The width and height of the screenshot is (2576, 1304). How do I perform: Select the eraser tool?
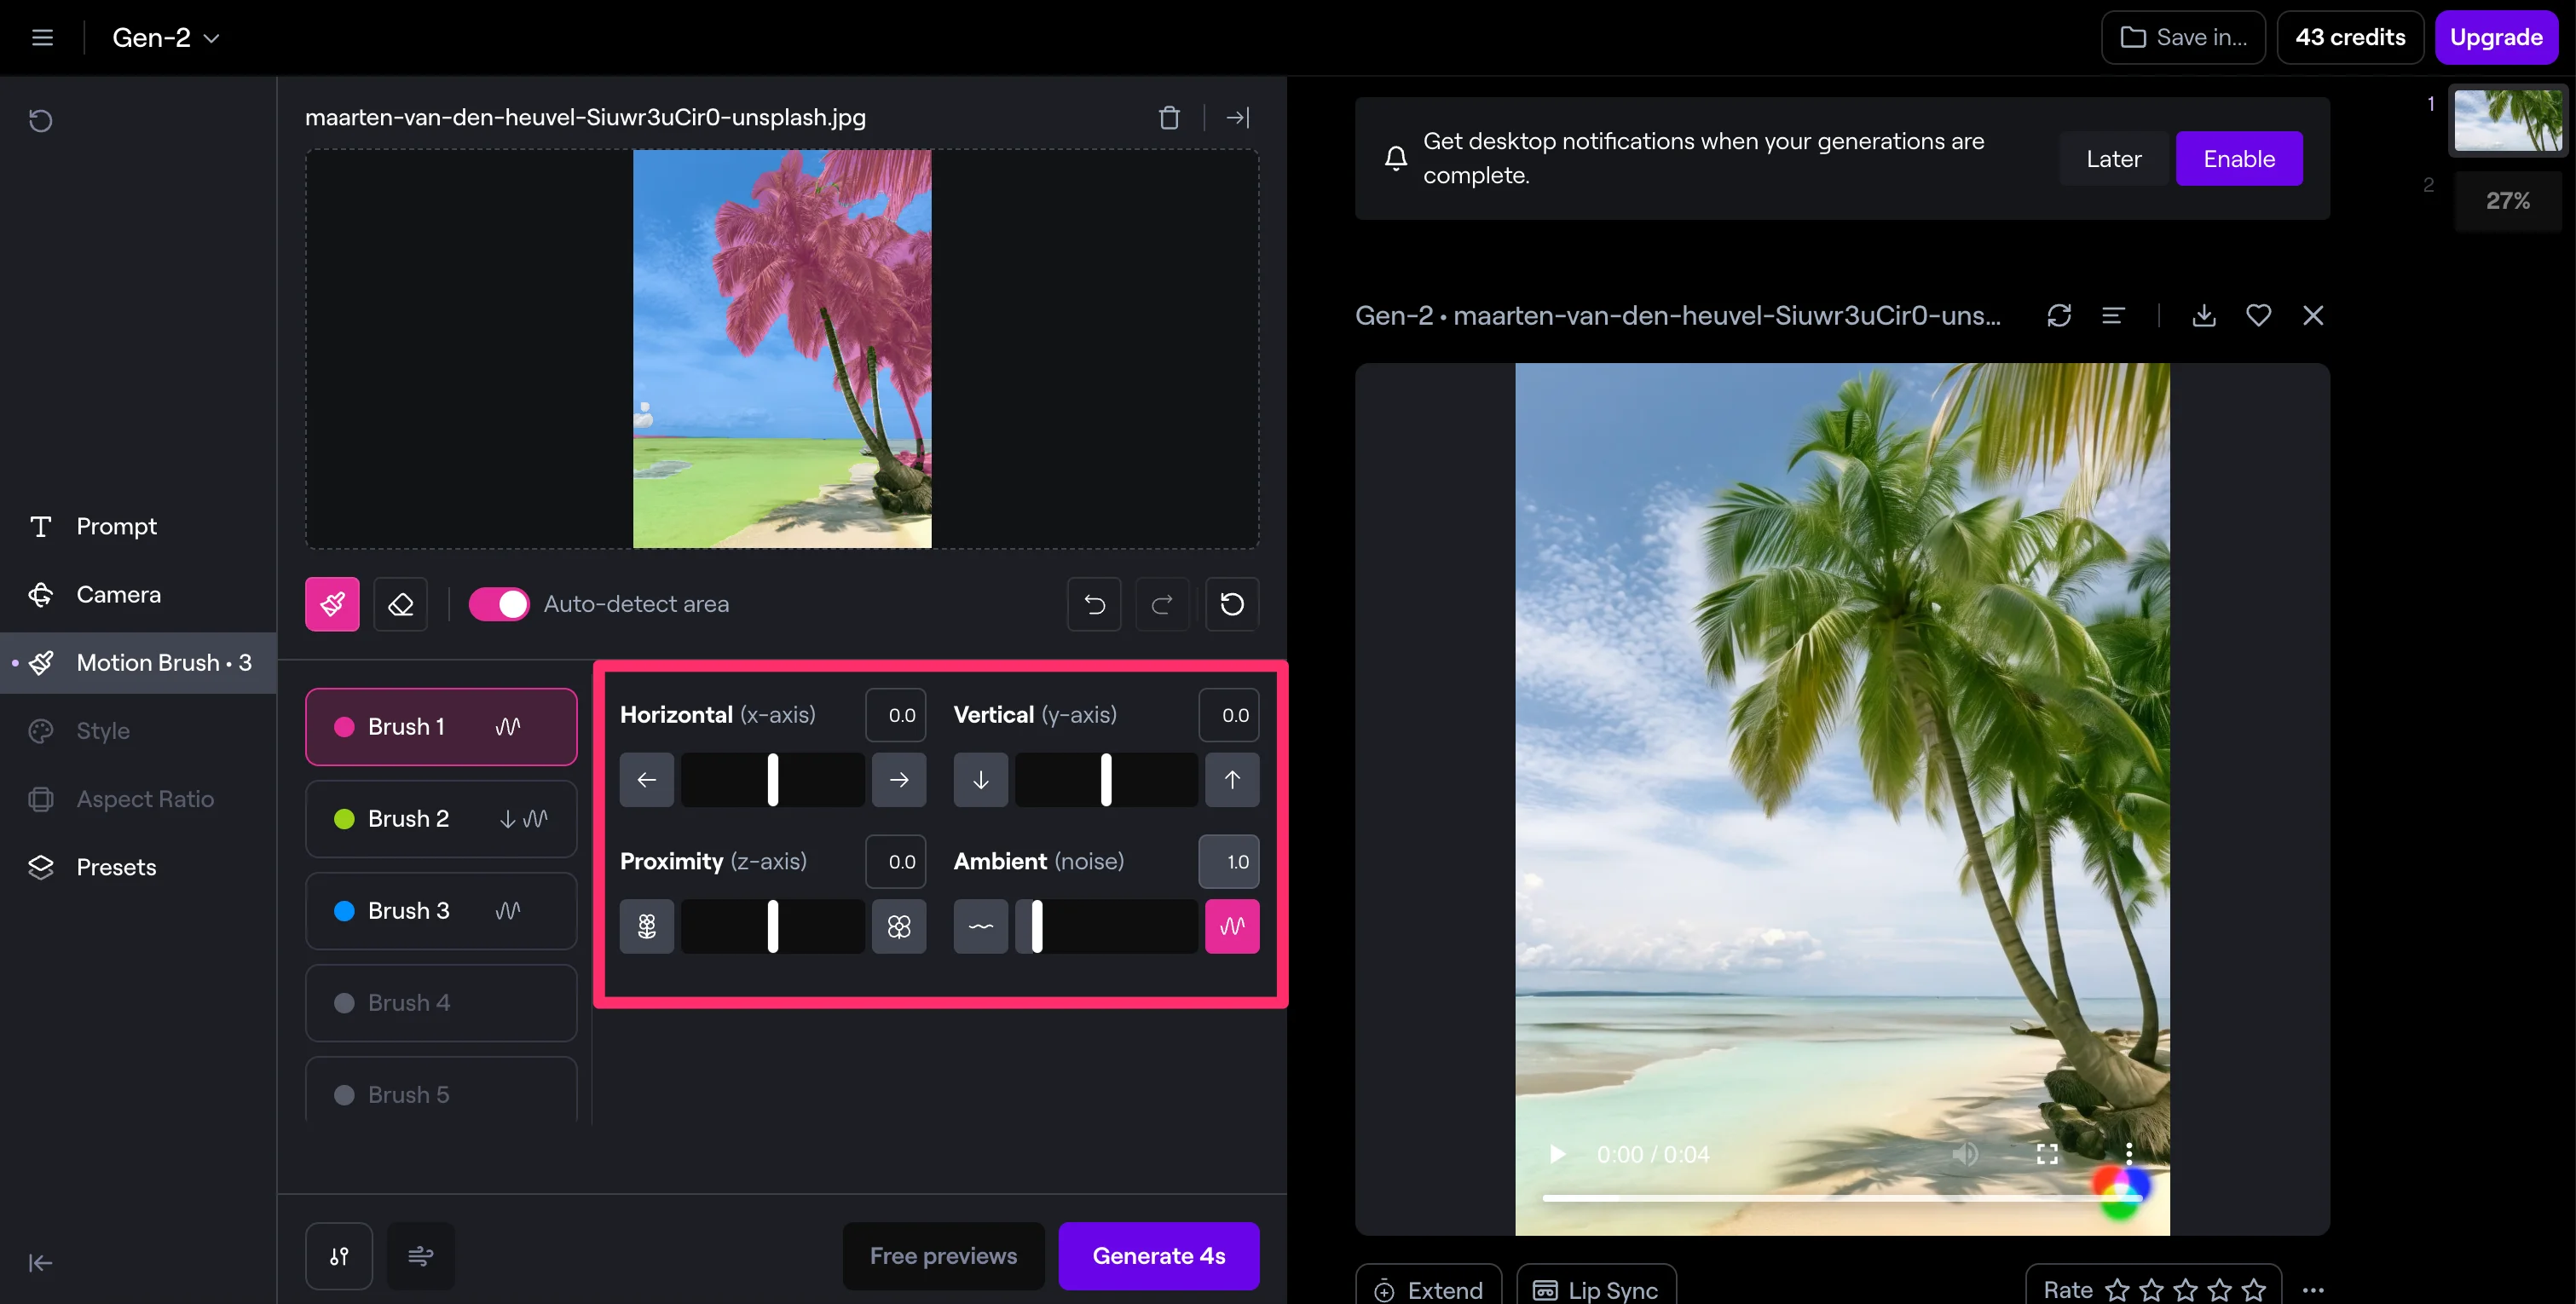pos(400,604)
